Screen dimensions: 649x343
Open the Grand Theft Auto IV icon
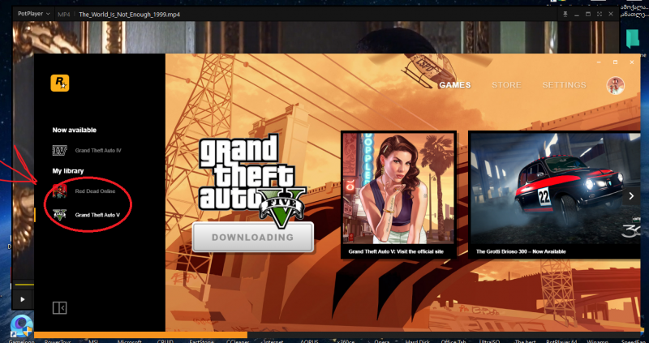click(59, 151)
